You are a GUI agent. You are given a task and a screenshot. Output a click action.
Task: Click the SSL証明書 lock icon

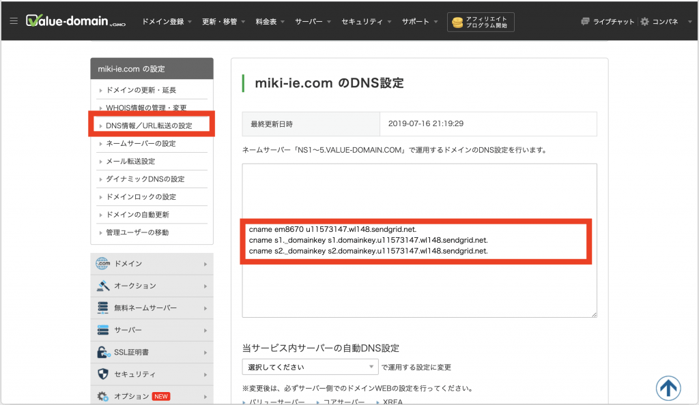pyautogui.click(x=103, y=352)
